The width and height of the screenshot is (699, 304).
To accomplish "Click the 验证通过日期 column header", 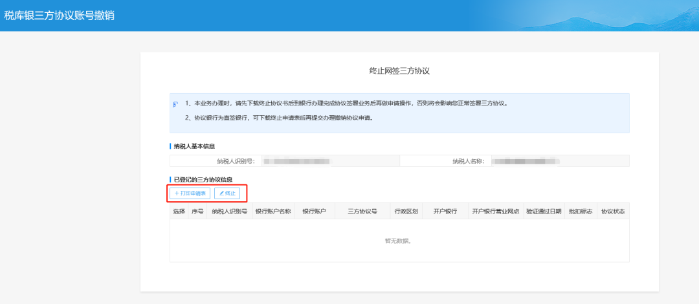I will (x=544, y=212).
